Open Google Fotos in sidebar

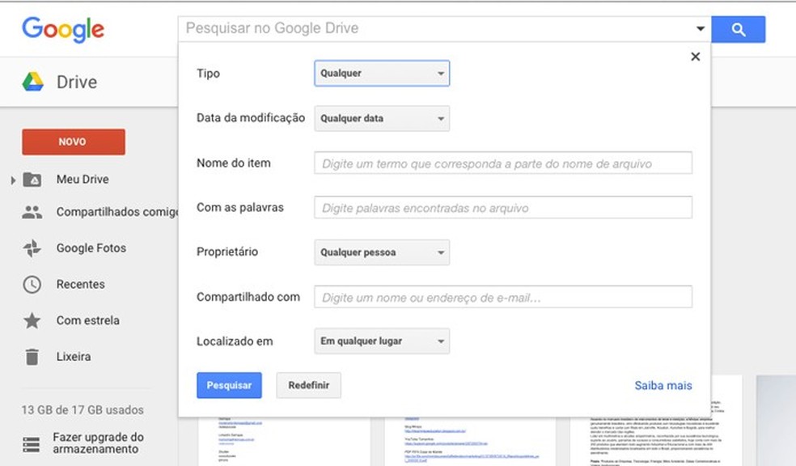[x=91, y=248]
